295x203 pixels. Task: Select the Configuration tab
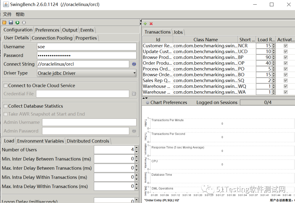coord(18,30)
